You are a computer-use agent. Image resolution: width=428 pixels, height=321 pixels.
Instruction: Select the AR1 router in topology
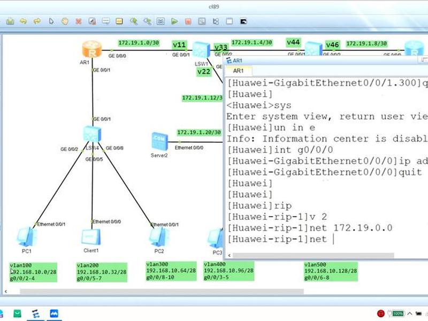[x=92, y=49]
